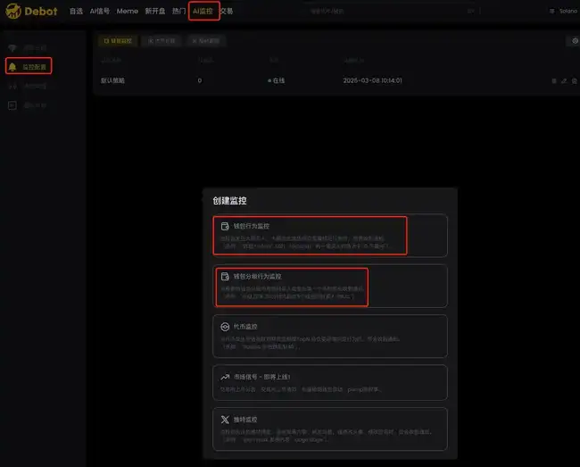
Task: Click the wallet icon beside 钱包分组行为监控
Action: [x=225, y=277]
